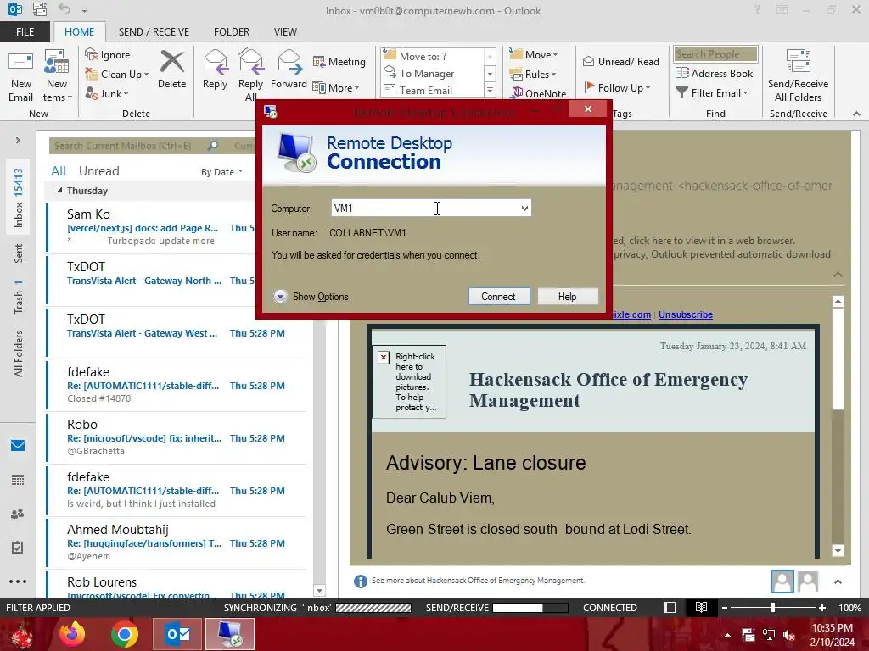Delete the selected message
The height and width of the screenshot is (651, 869).
[x=171, y=70]
